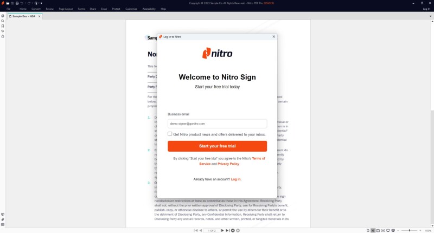Open the Security lock panel icon in left sidebar
Viewport: 434px width, 233px height.
3,36
